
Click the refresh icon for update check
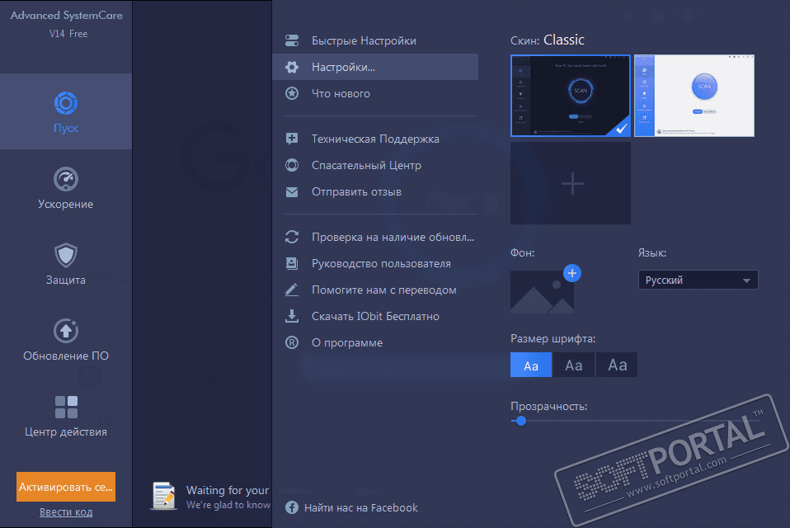coord(292,237)
